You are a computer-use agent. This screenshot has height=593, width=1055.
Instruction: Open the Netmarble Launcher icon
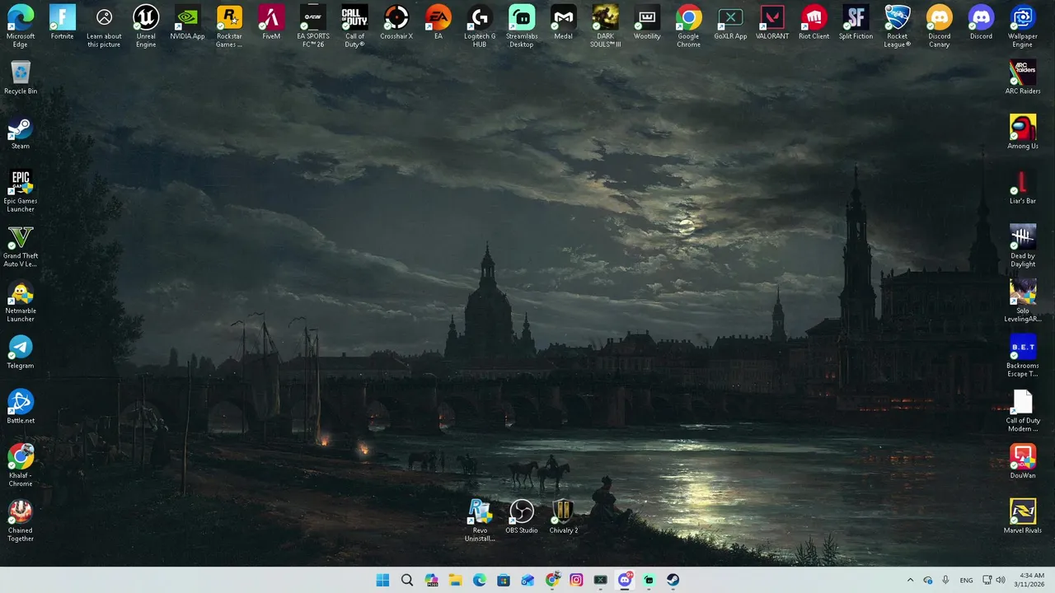click(x=21, y=301)
